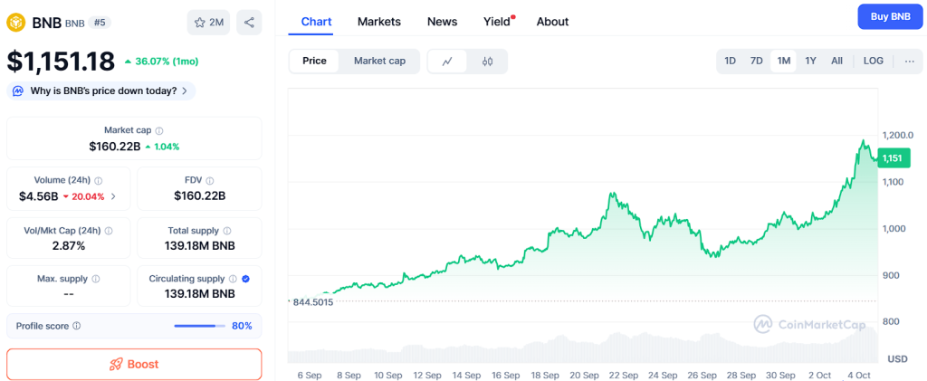Screen dimensions: 927x381
Task: Open the chart more options ellipsis
Action: 909,61
